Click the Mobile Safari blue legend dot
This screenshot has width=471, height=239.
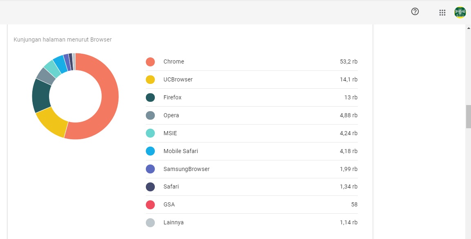click(x=150, y=151)
